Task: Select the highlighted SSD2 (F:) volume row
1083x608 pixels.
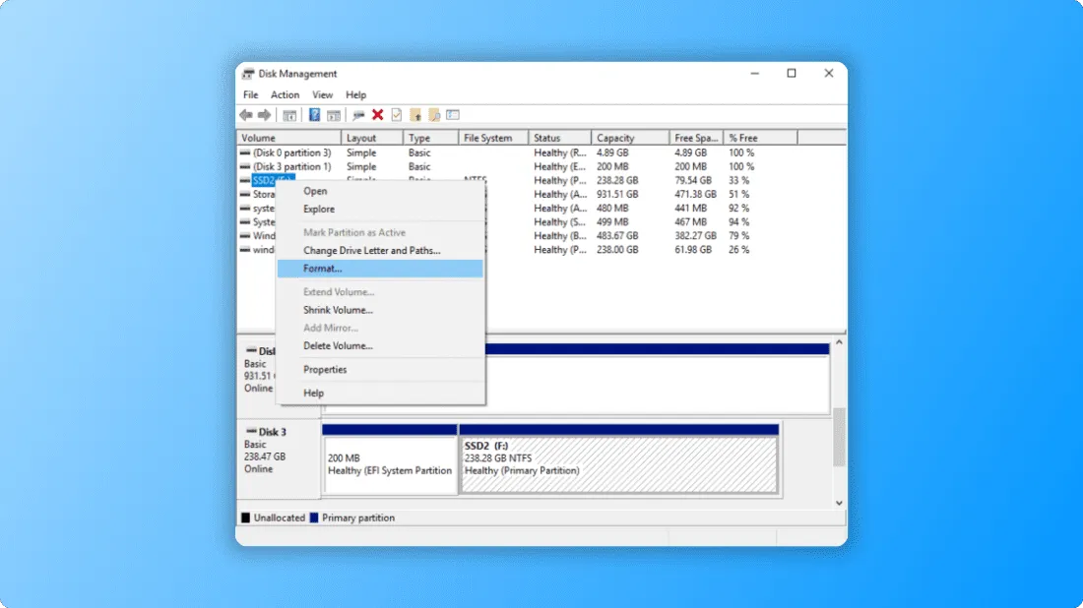Action: pos(541,180)
